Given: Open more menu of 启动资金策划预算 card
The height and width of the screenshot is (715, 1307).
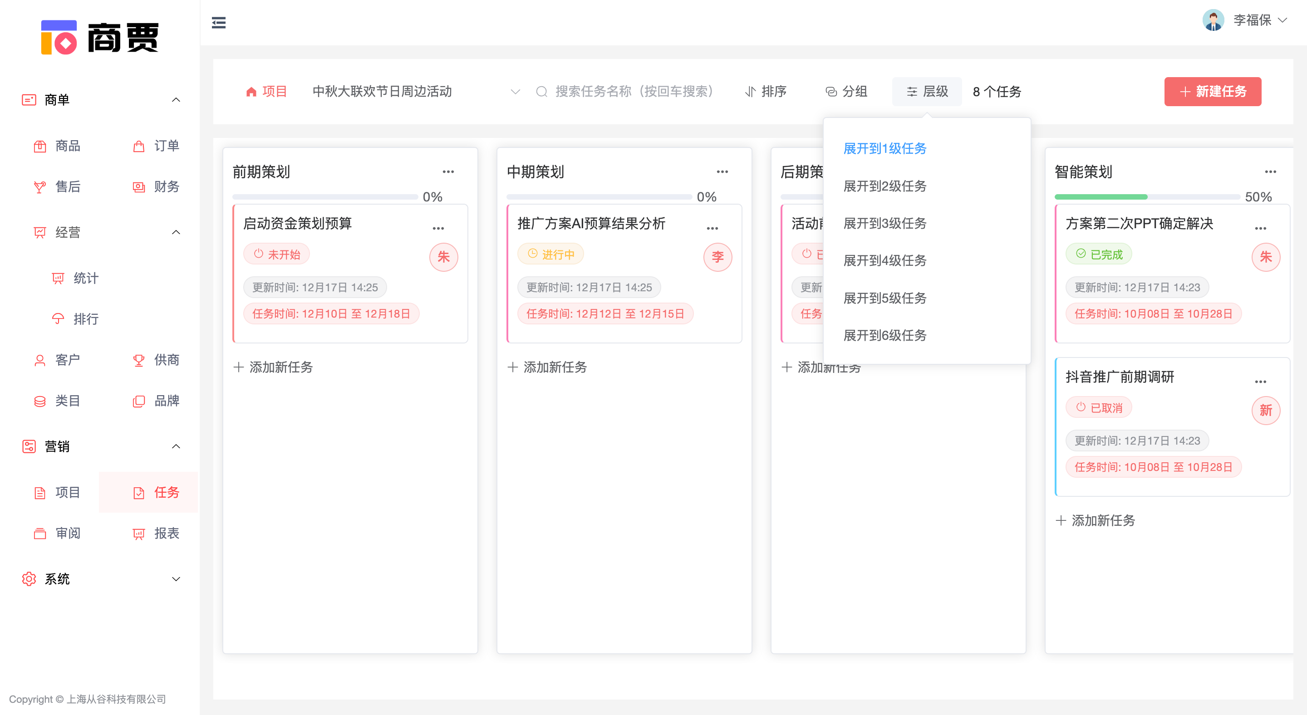Looking at the screenshot, I should (x=438, y=228).
